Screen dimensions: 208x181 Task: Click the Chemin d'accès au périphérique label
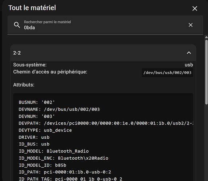coord(50,72)
